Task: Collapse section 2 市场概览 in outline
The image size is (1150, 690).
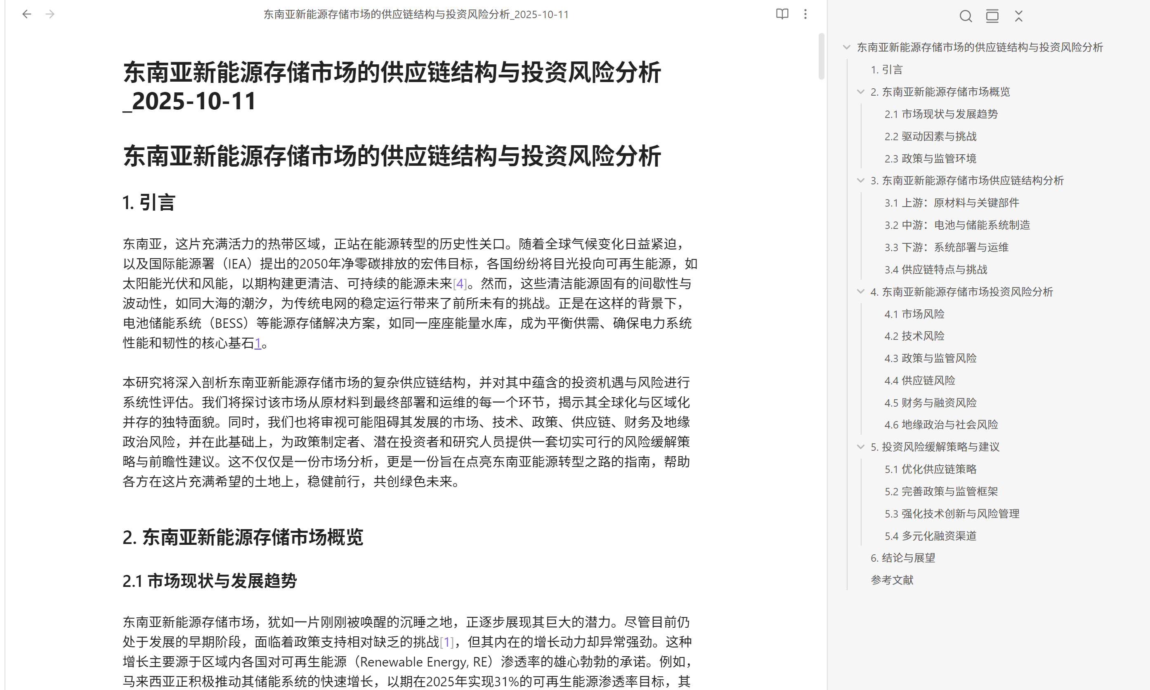Action: (861, 92)
